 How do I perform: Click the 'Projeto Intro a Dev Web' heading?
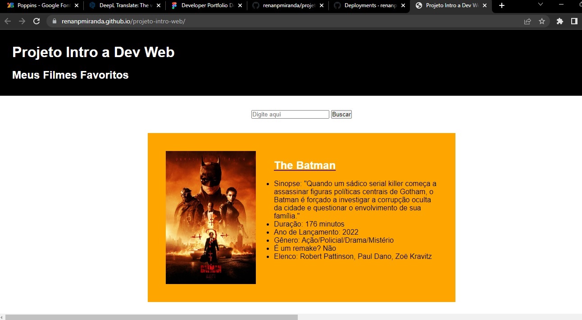93,52
